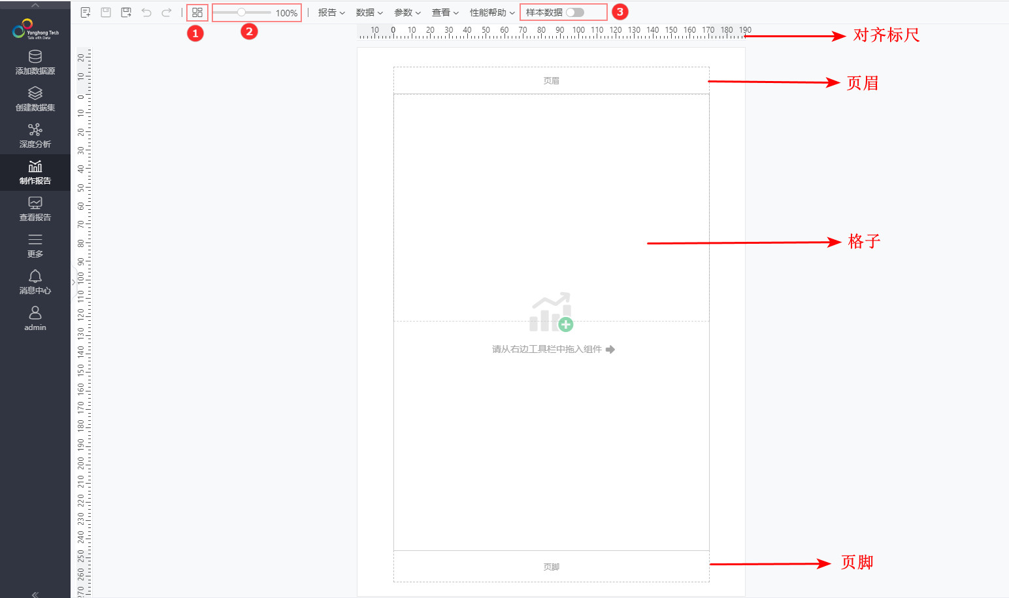1009x598 pixels.
Task: Open 查看报告 in sidebar
Action: point(35,209)
